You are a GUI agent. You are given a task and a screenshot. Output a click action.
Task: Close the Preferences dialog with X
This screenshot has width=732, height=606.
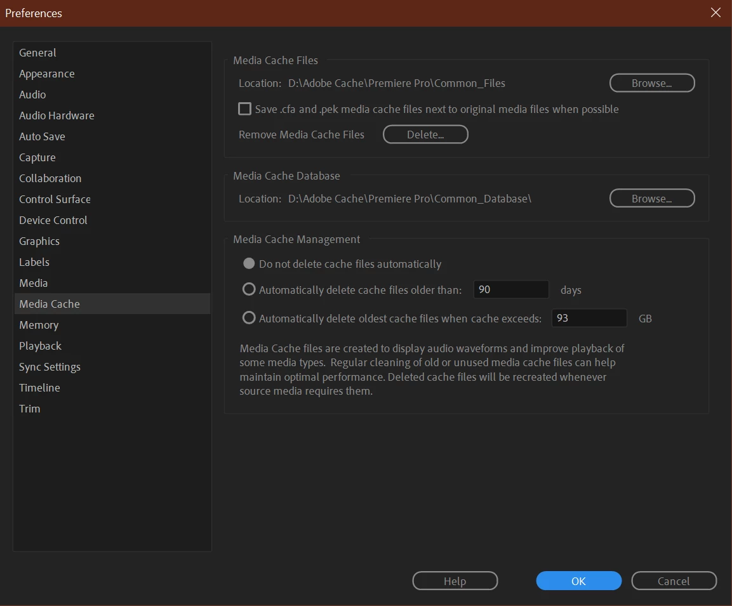point(715,13)
